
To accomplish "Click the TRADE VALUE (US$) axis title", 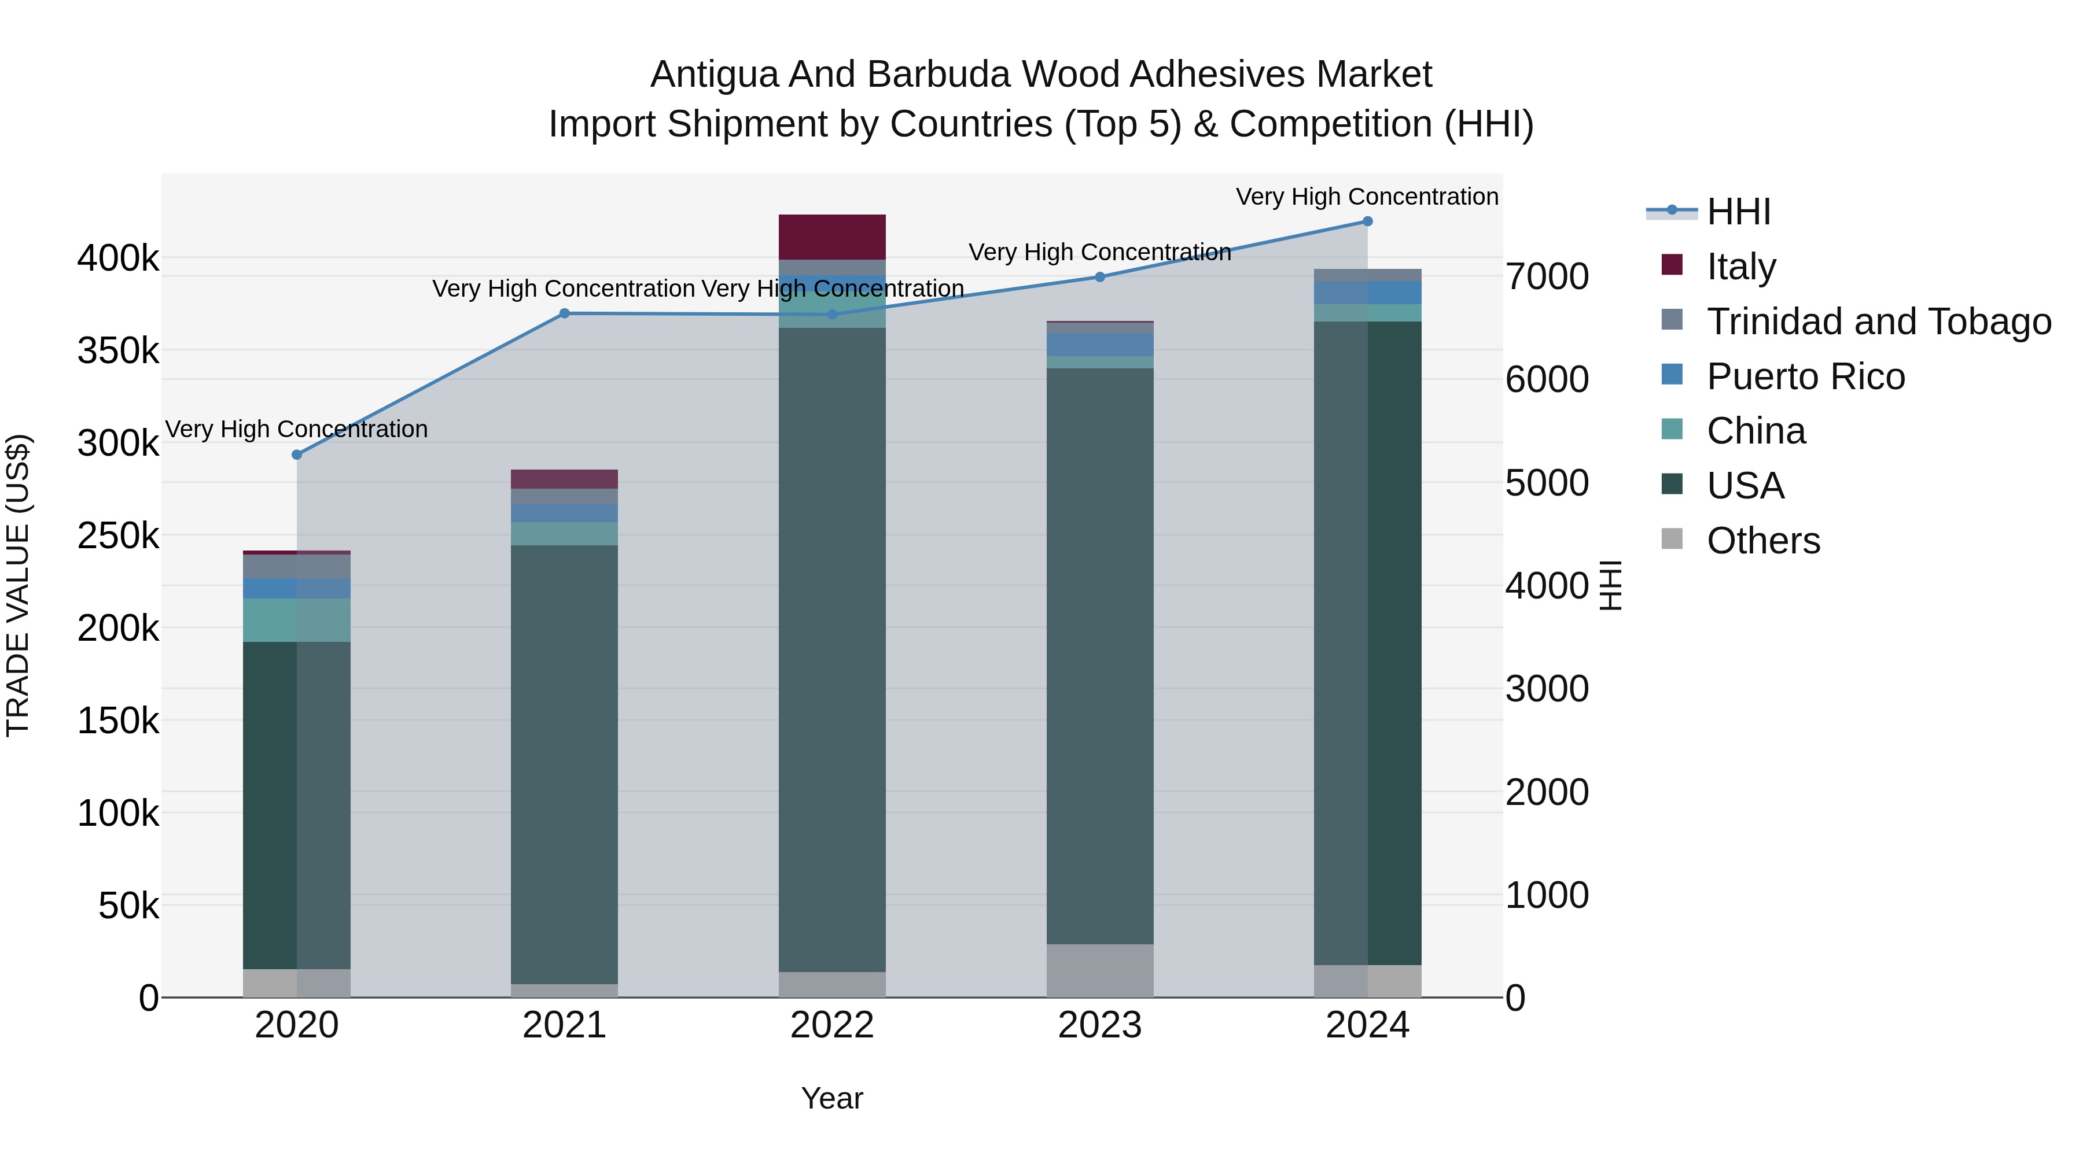I will [x=18, y=585].
